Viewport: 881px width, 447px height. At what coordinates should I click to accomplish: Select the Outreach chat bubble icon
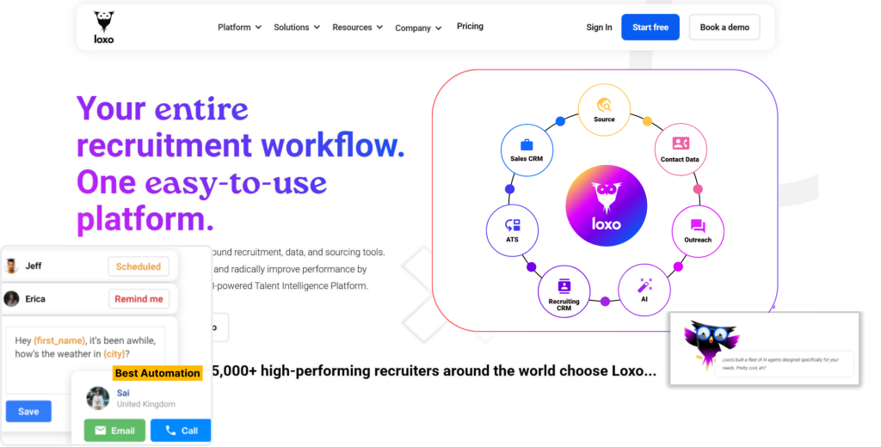[698, 226]
